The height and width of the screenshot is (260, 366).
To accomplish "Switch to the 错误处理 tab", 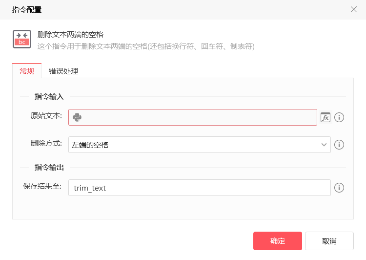I will pyautogui.click(x=63, y=71).
